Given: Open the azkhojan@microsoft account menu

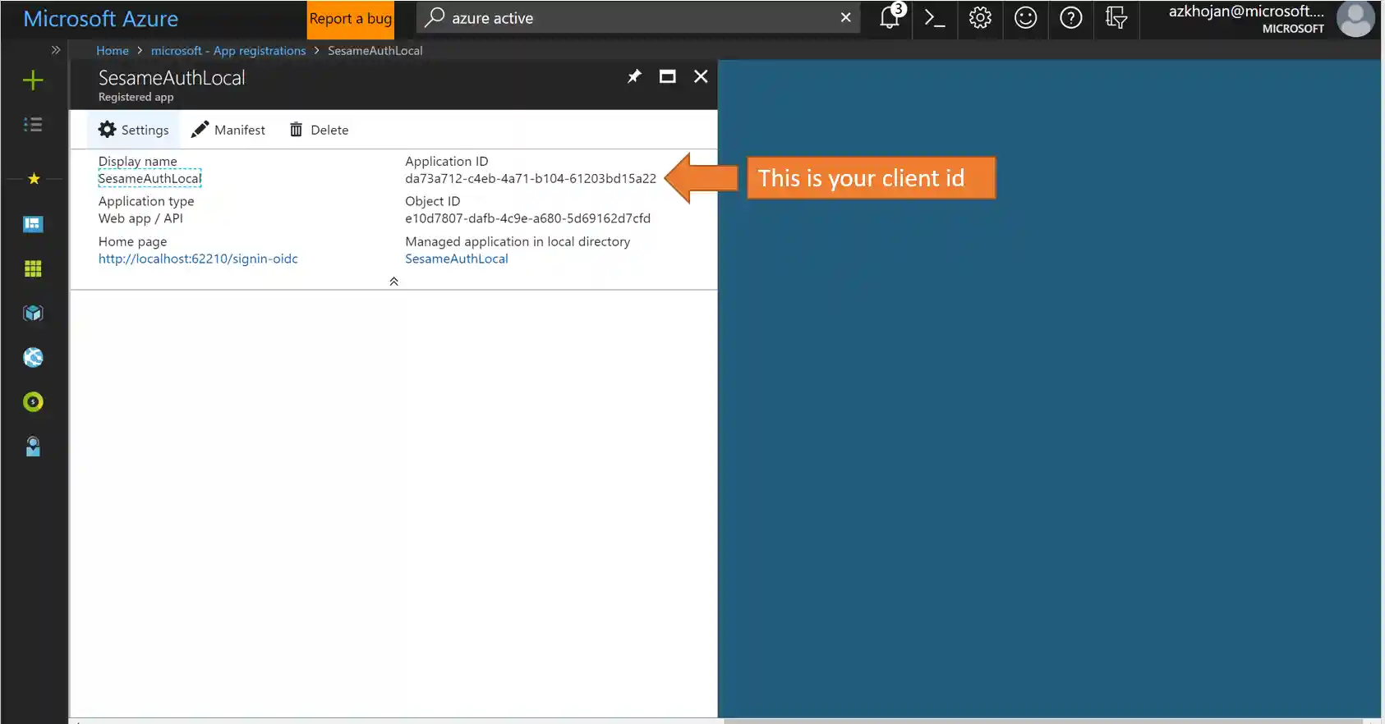Looking at the screenshot, I should coord(1246,19).
